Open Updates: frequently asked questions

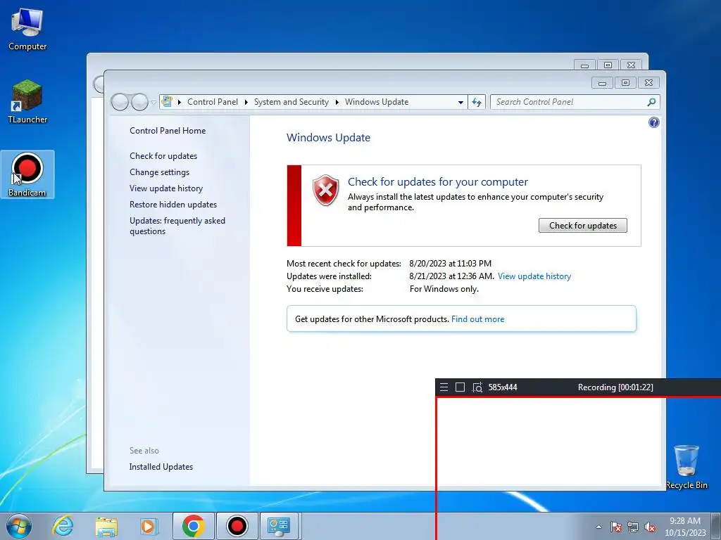177,226
